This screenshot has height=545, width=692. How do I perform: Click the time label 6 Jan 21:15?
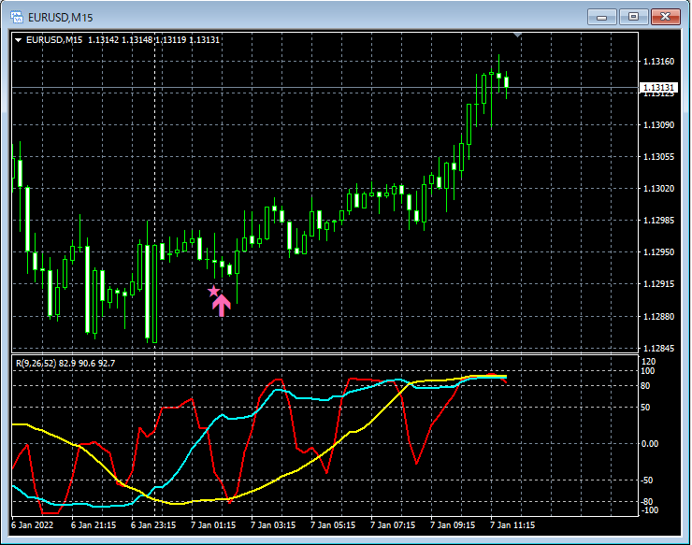pyautogui.click(x=94, y=525)
